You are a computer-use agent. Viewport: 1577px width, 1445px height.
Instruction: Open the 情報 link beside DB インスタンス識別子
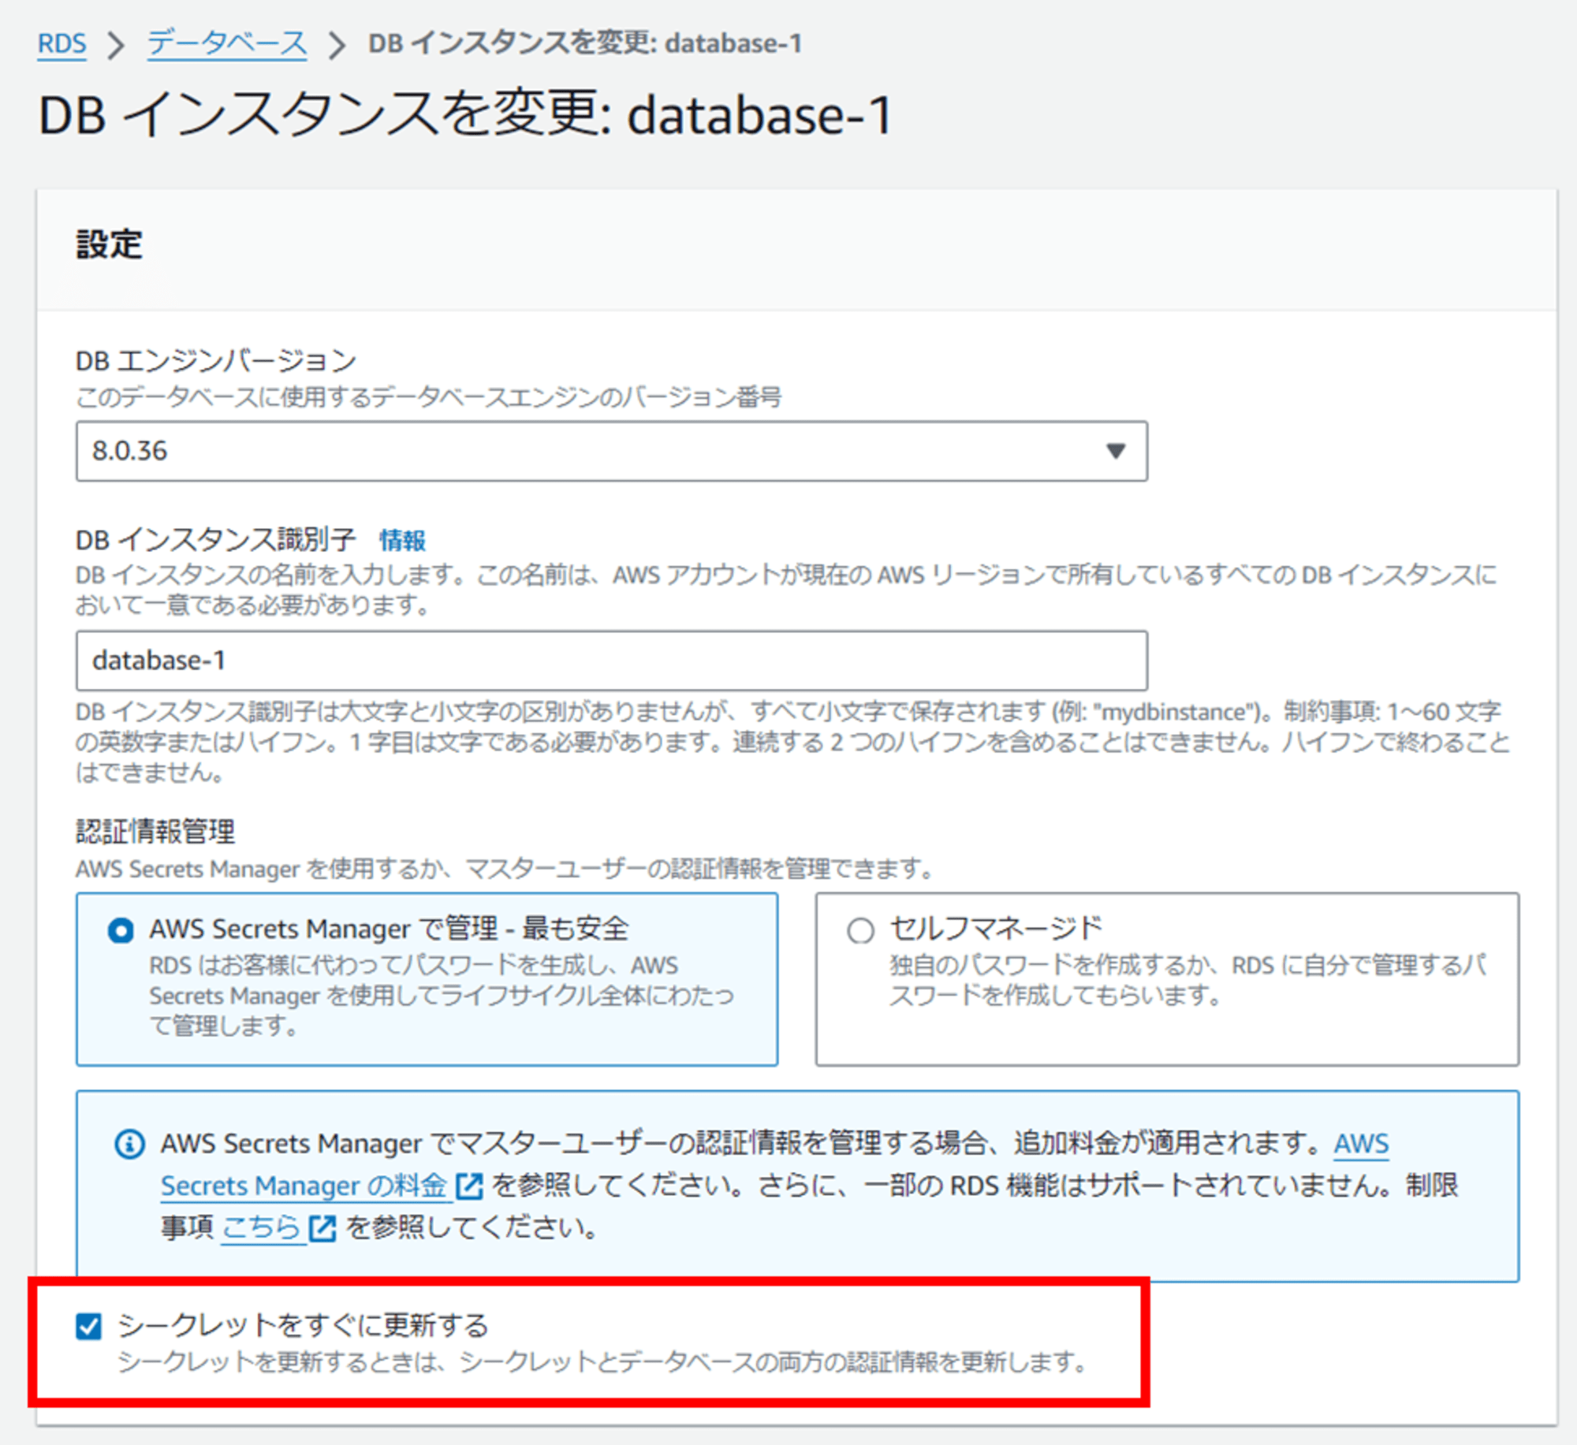tap(402, 540)
